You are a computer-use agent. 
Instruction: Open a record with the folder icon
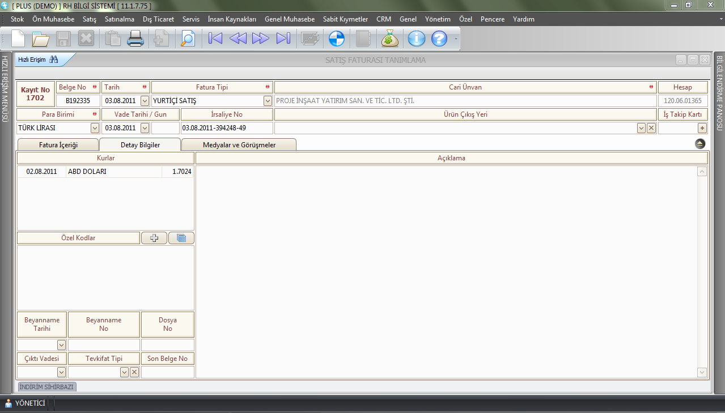click(x=41, y=39)
